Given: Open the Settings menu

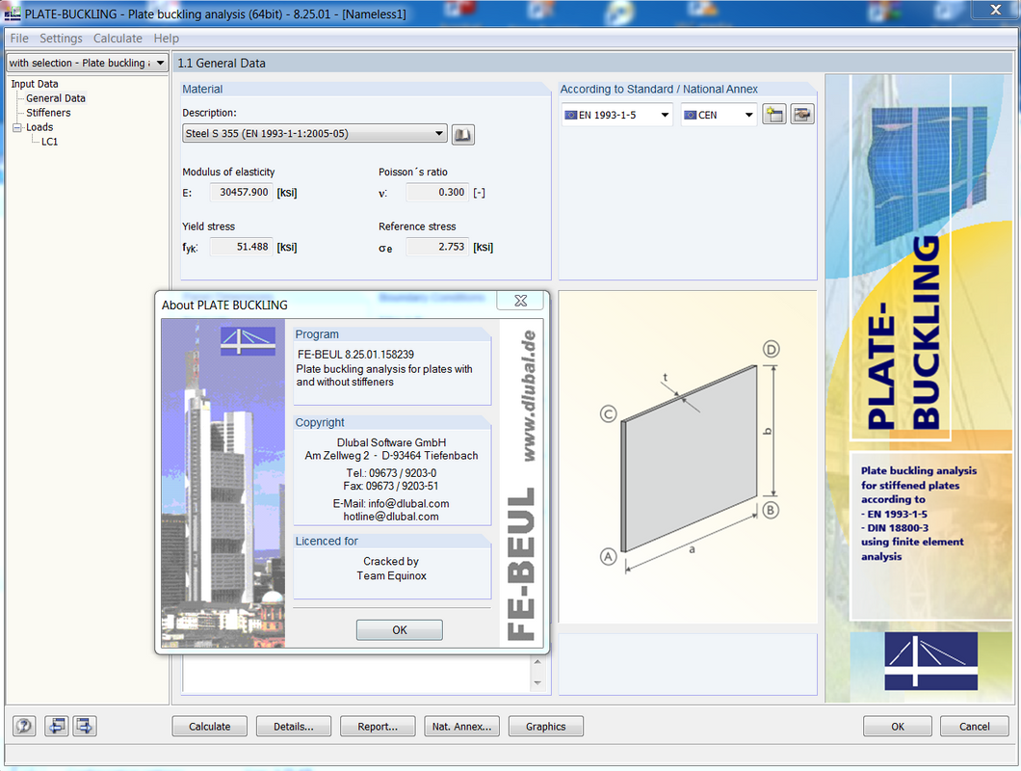Looking at the screenshot, I should [x=61, y=39].
